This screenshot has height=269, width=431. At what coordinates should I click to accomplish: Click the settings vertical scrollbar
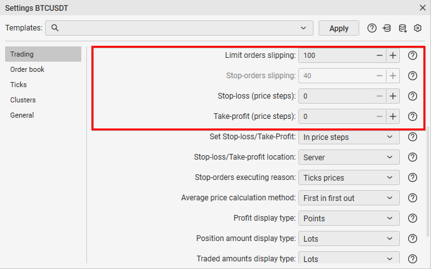click(428, 182)
